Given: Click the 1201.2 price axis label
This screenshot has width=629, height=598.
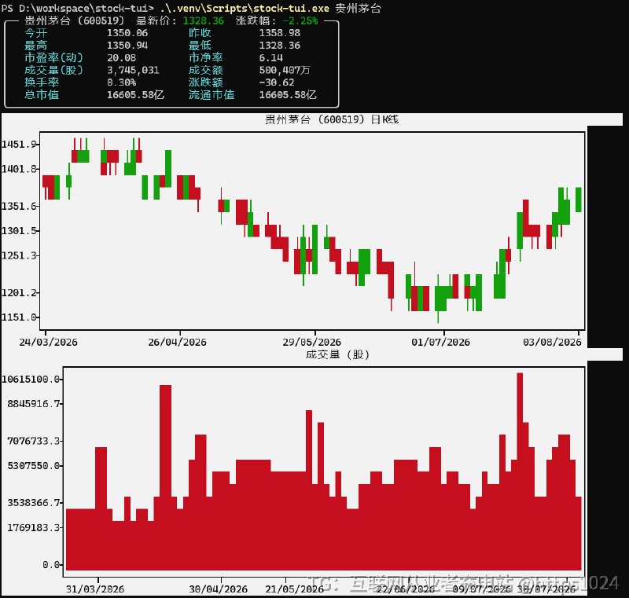Looking at the screenshot, I should (19, 293).
